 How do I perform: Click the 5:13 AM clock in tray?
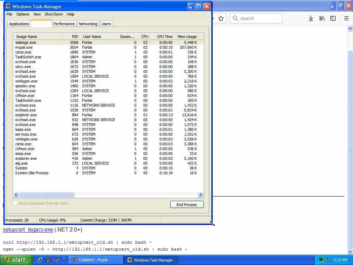340,260
